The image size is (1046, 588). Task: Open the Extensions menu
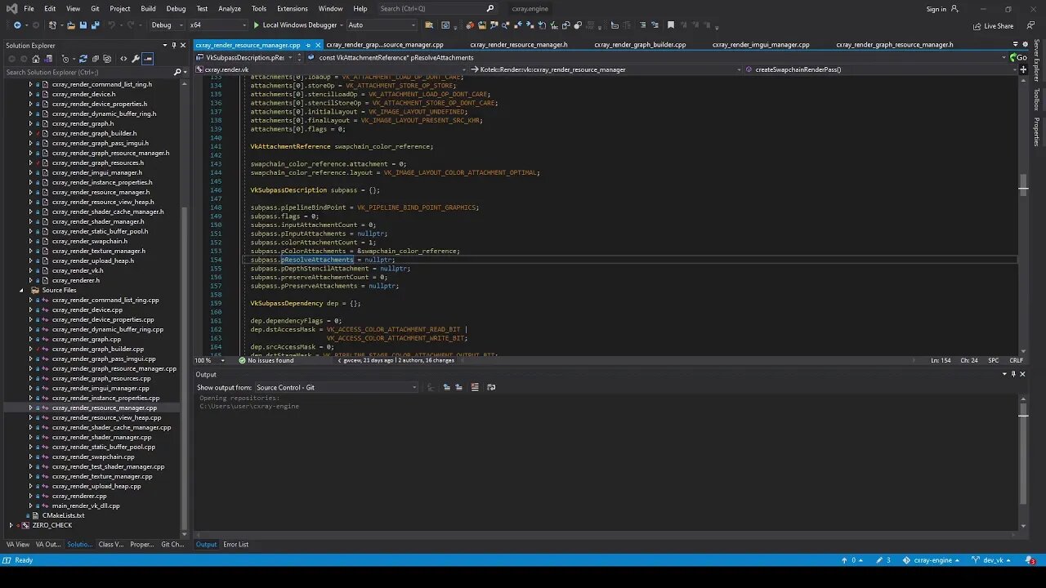click(293, 9)
